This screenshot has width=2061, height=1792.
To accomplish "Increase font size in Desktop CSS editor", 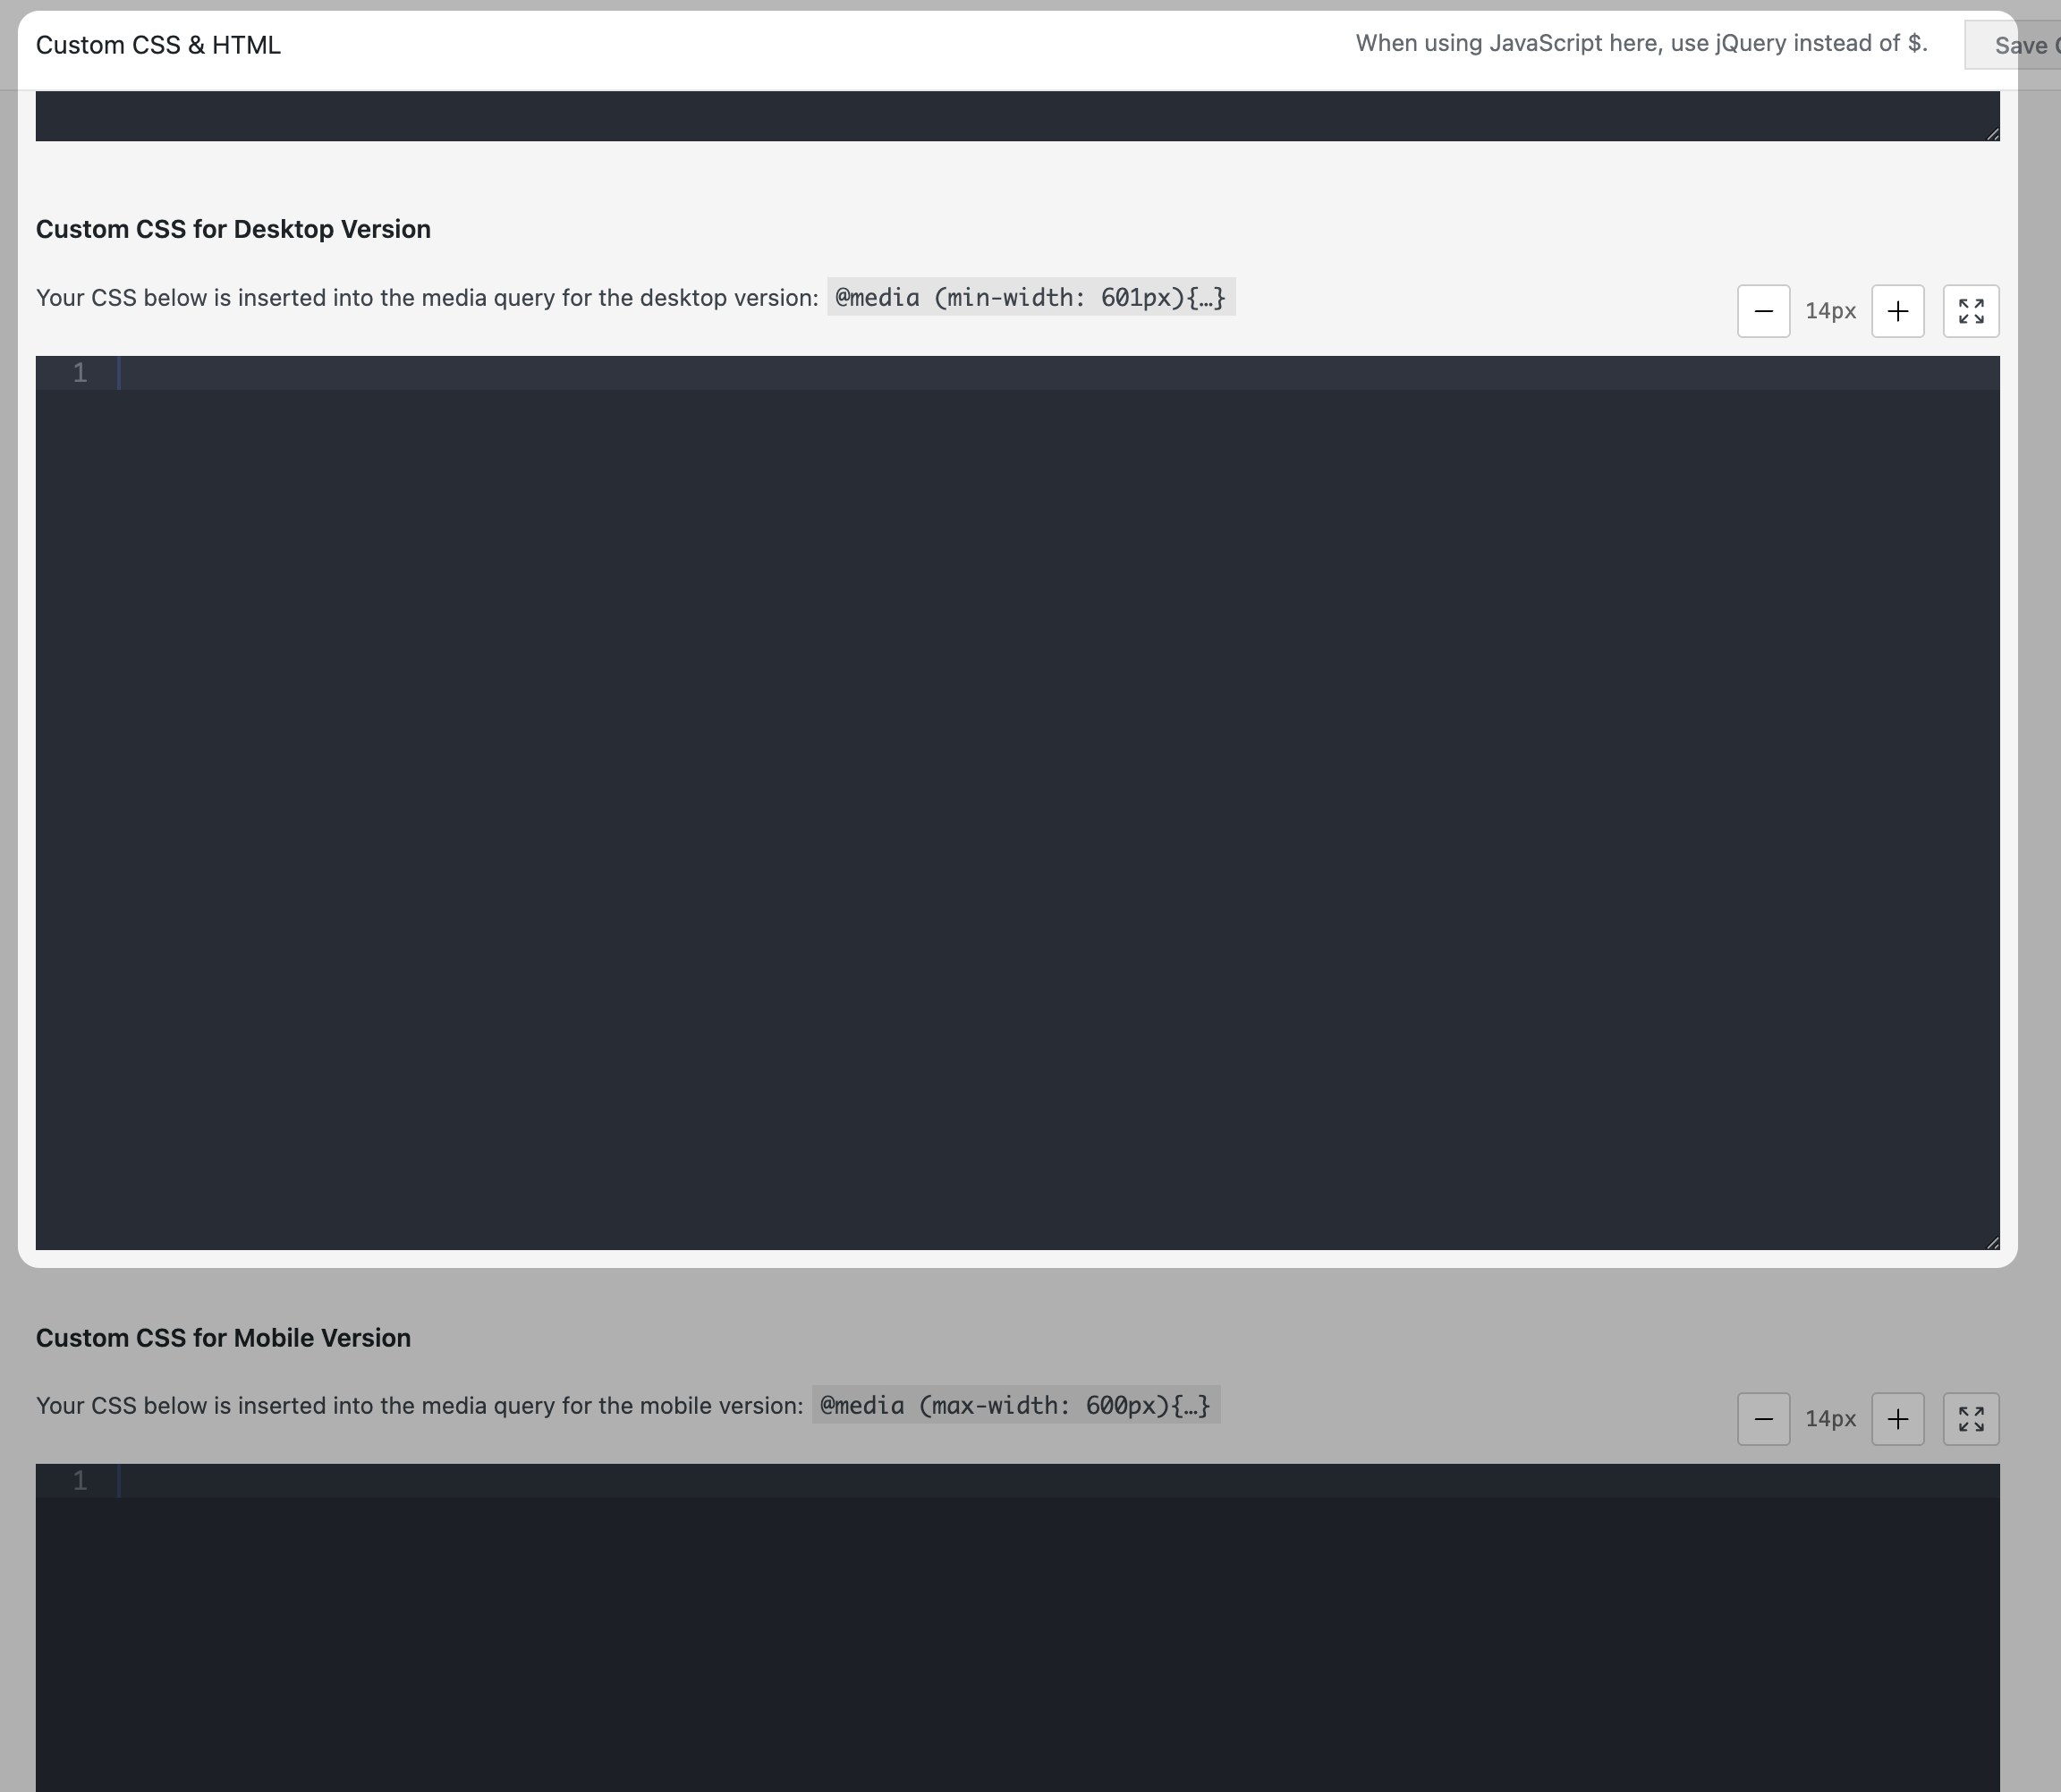I will pos(1897,311).
